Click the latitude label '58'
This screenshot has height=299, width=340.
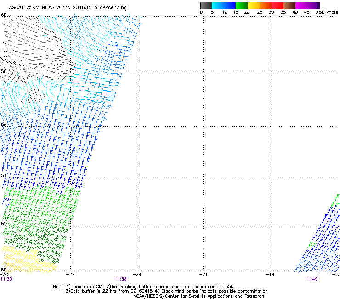[4, 71]
